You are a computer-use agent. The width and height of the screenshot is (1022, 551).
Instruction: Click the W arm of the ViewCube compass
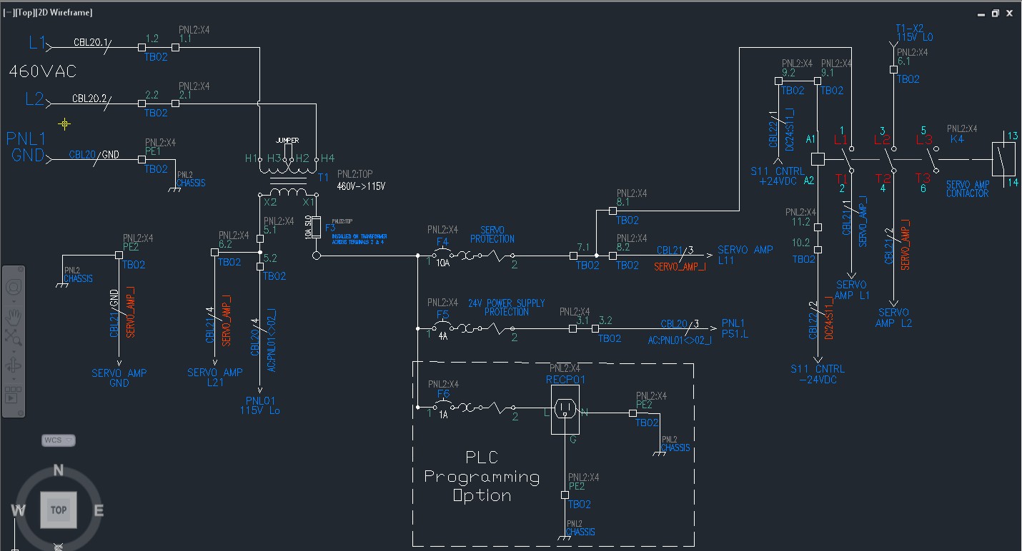(x=18, y=510)
